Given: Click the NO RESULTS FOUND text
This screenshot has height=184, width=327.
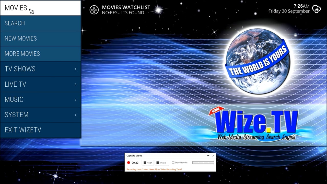Looking at the screenshot, I should (x=123, y=13).
